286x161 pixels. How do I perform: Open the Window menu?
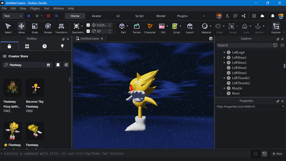click(58, 8)
